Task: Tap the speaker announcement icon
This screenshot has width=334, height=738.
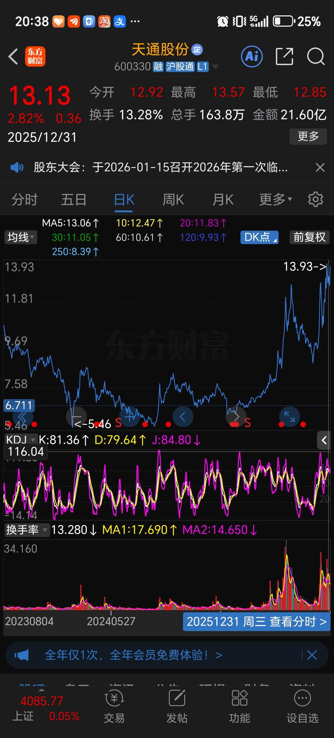Action: point(17,167)
